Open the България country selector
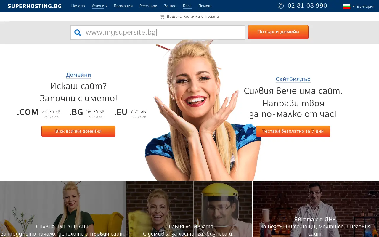 (365, 6)
